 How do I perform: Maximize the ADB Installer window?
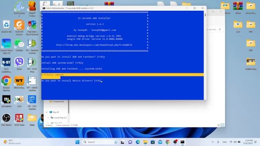(x=195, y=8)
